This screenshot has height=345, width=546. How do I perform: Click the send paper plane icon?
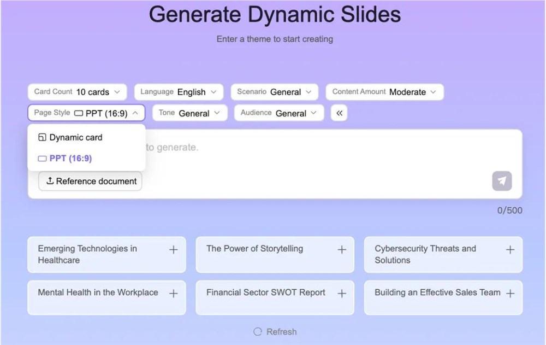tap(502, 180)
